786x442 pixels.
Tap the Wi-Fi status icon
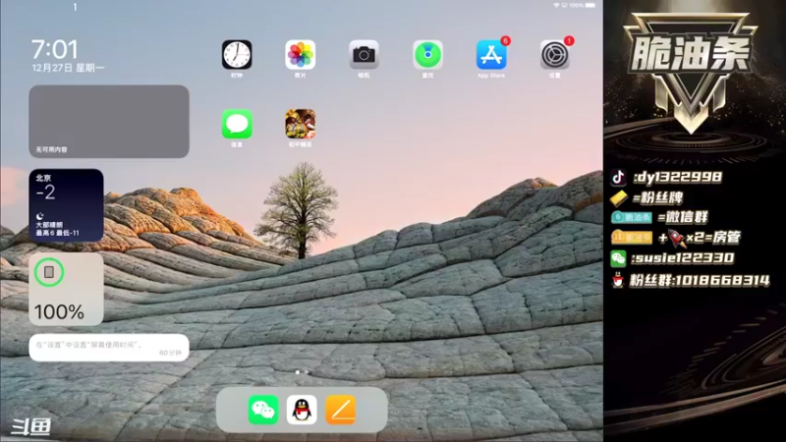tap(556, 6)
